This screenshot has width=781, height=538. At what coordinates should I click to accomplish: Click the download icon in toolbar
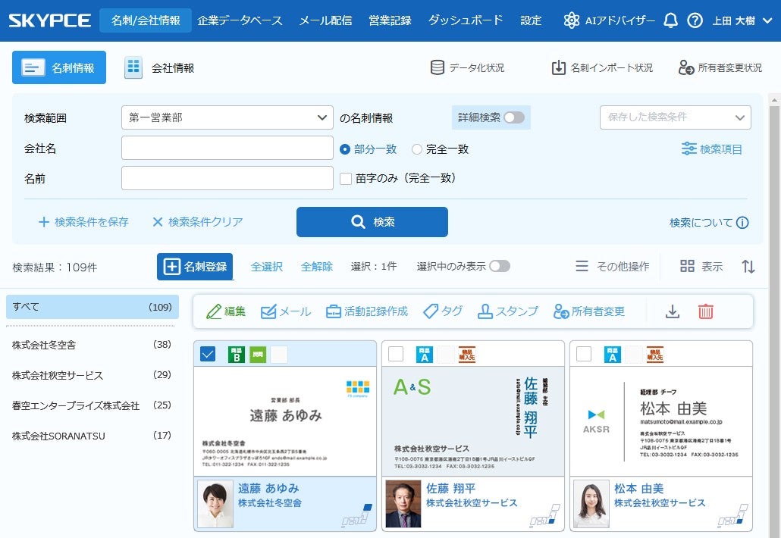tap(672, 311)
